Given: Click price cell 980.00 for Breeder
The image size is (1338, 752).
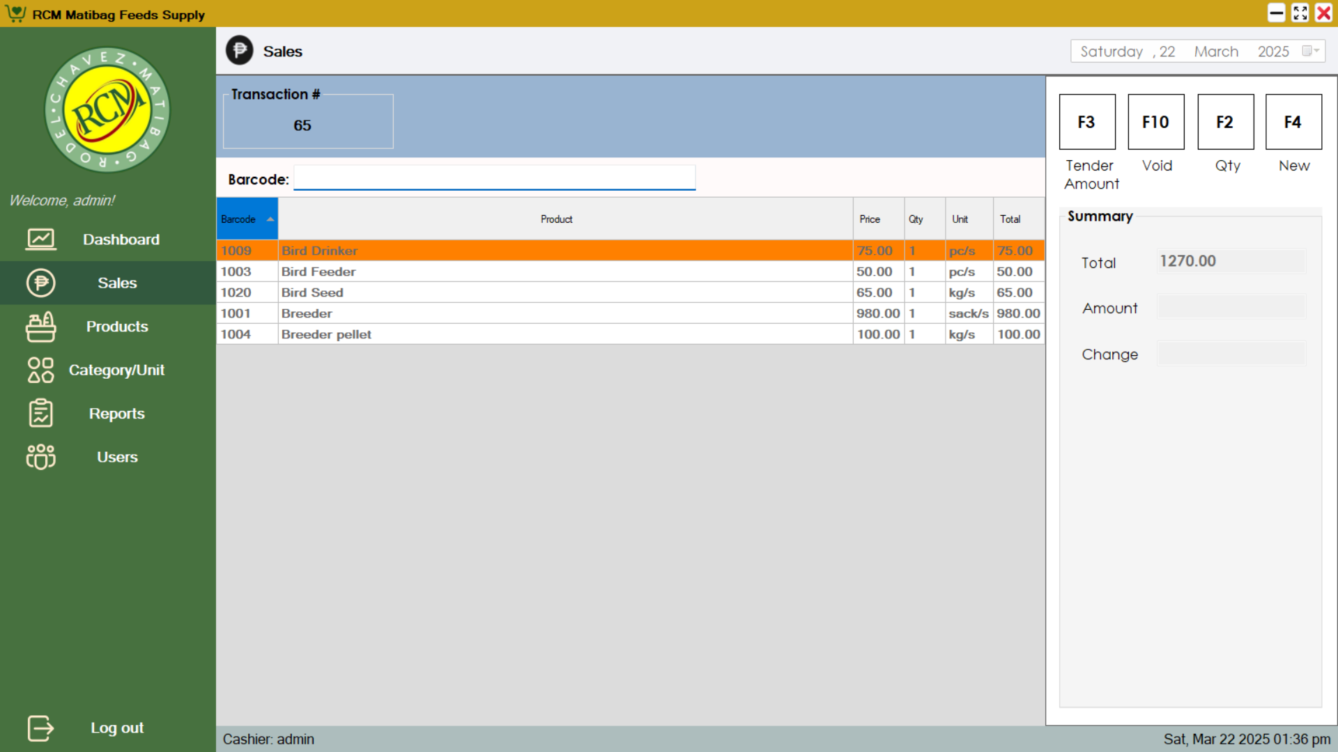Looking at the screenshot, I should 879,313.
